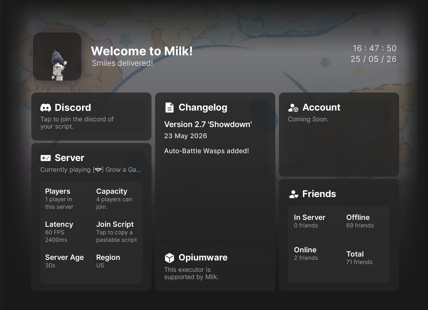Click the '30s' server age value
The width and height of the screenshot is (428, 310).
pos(50,266)
